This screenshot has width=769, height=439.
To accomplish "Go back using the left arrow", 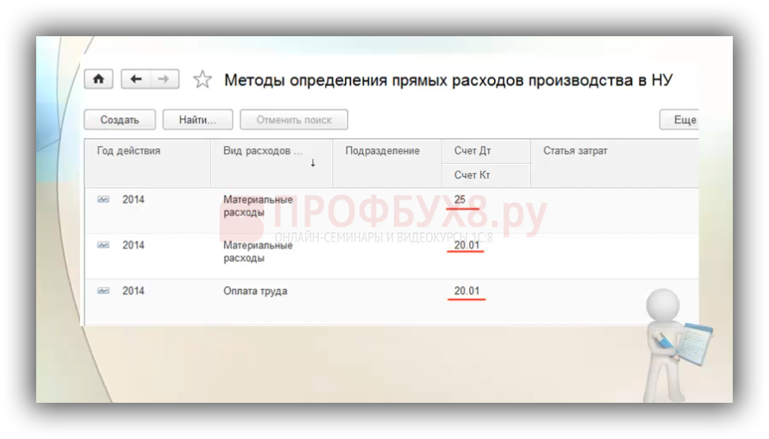I will point(135,79).
